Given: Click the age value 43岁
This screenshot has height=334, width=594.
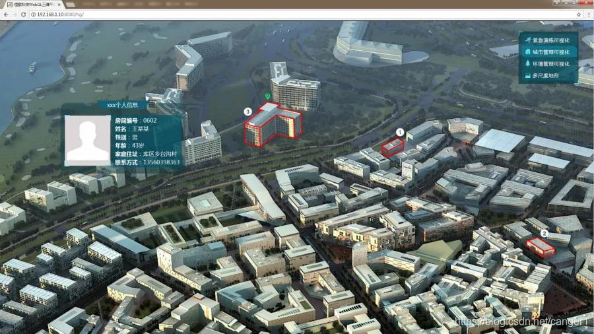Looking at the screenshot, I should click(x=138, y=145).
